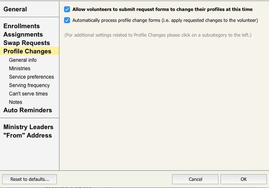Go to the Assignments category
The width and height of the screenshot is (269, 188).
(x=23, y=34)
